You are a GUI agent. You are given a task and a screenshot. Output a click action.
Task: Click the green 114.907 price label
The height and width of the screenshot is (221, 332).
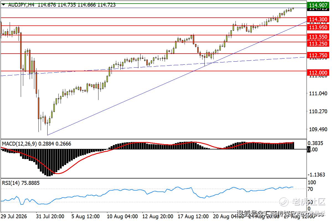click(x=318, y=5)
